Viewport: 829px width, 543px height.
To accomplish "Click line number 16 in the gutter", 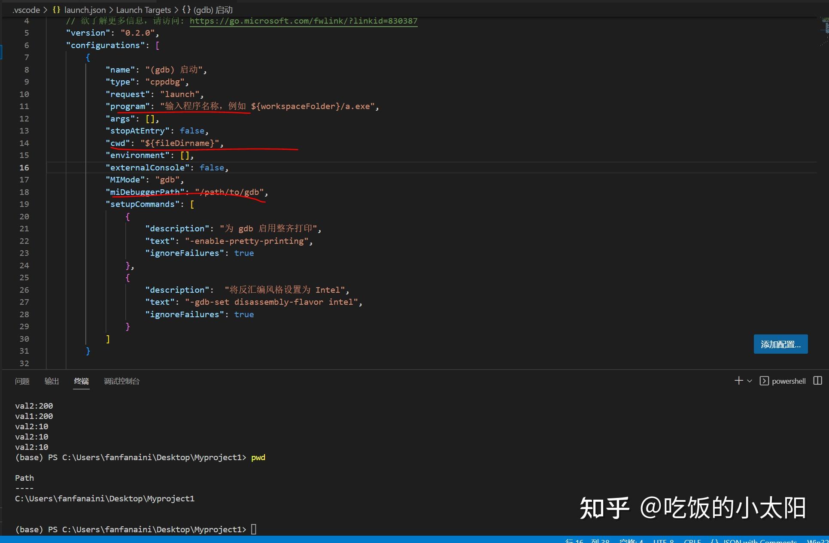I will point(24,167).
